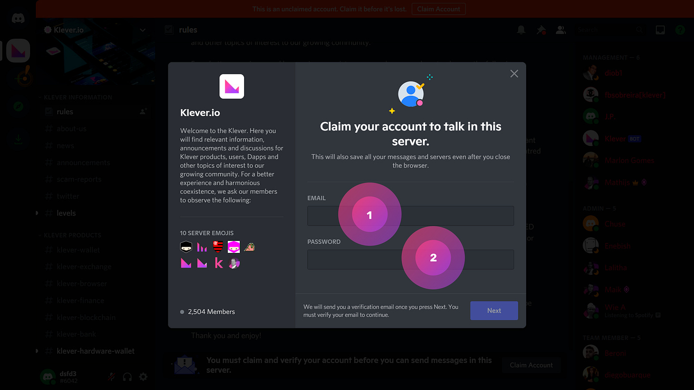Click the 2,504 Members count
694x390 pixels.
pyautogui.click(x=211, y=311)
